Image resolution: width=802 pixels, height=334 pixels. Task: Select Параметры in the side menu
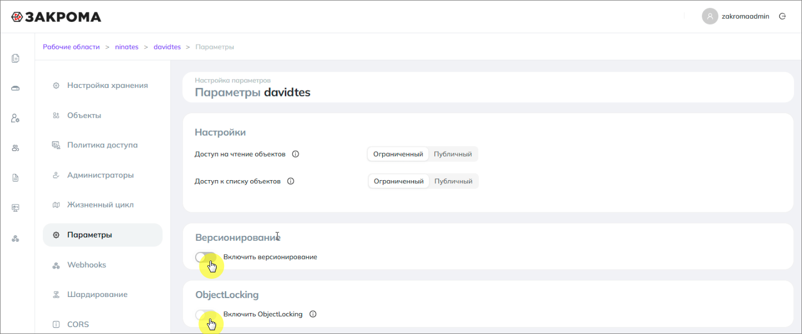point(102,235)
